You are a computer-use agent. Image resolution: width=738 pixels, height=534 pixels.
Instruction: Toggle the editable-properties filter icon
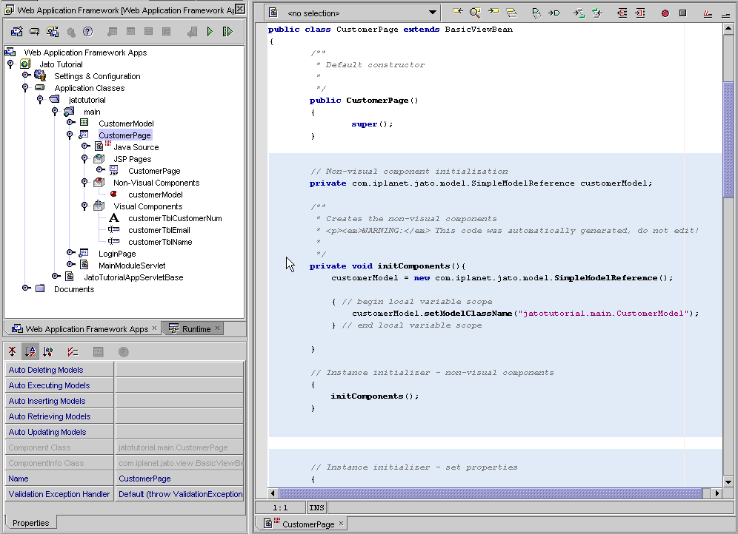[73, 351]
